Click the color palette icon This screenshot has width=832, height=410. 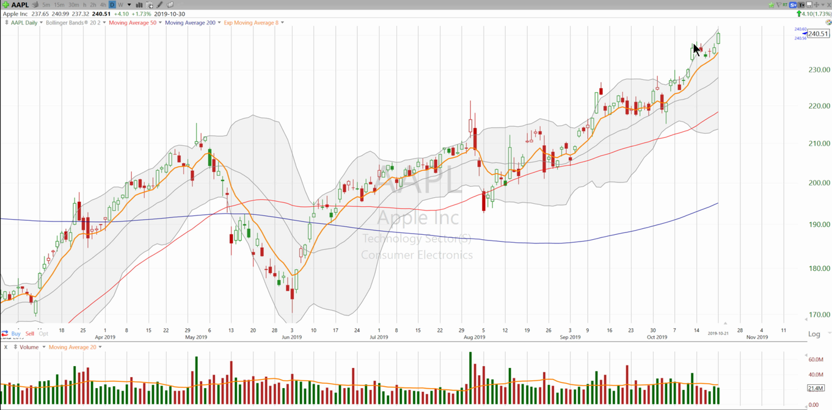click(x=828, y=22)
